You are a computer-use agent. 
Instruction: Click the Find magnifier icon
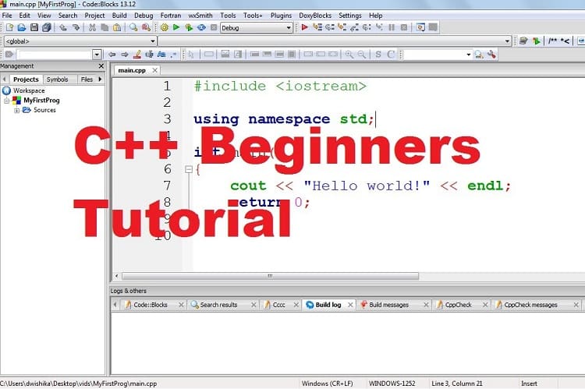click(x=134, y=27)
